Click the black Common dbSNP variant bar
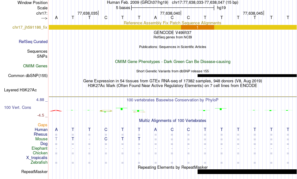Screen dimensions: 297x179 tap(247, 75)
